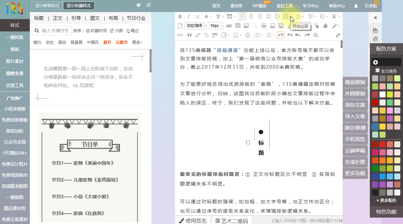Toggle bold formatting in editor toolbar
This screenshot has width=403, height=224.
180,16
